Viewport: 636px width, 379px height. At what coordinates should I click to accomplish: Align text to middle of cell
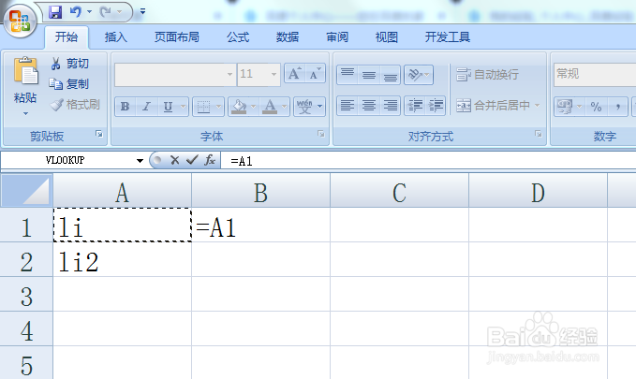[369, 75]
